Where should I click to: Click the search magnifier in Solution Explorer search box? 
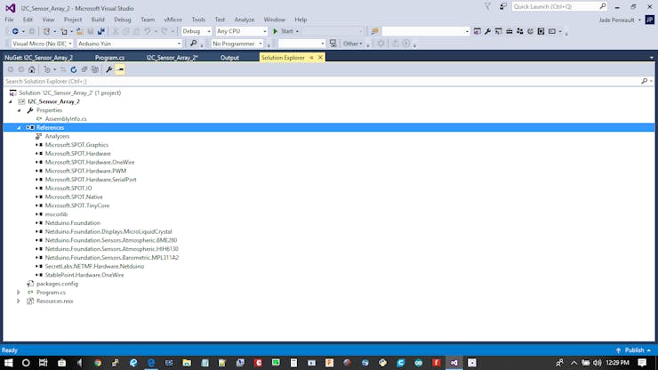point(644,81)
